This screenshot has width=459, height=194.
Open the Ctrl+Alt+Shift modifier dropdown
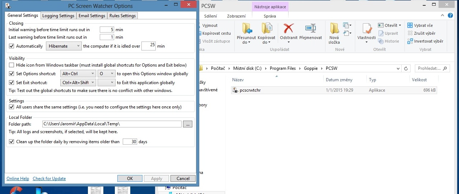point(78,83)
